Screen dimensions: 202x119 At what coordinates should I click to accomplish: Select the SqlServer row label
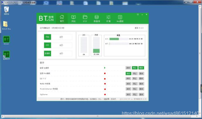click(44, 94)
